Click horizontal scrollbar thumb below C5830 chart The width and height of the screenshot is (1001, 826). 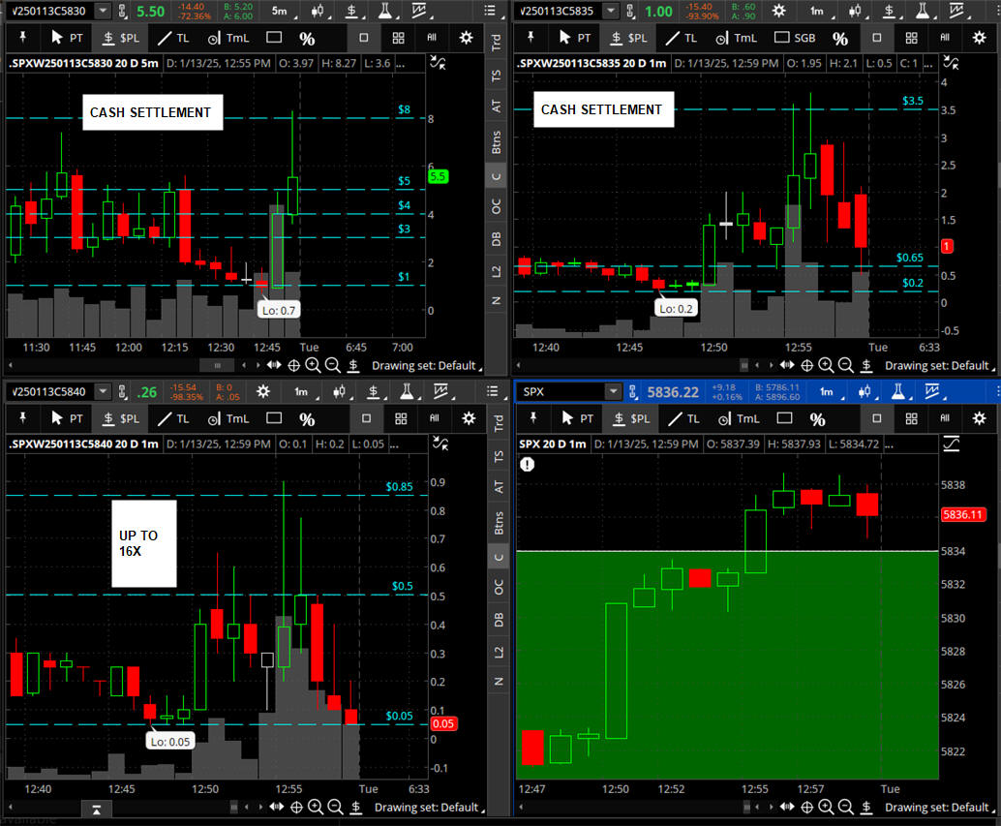[217, 365]
